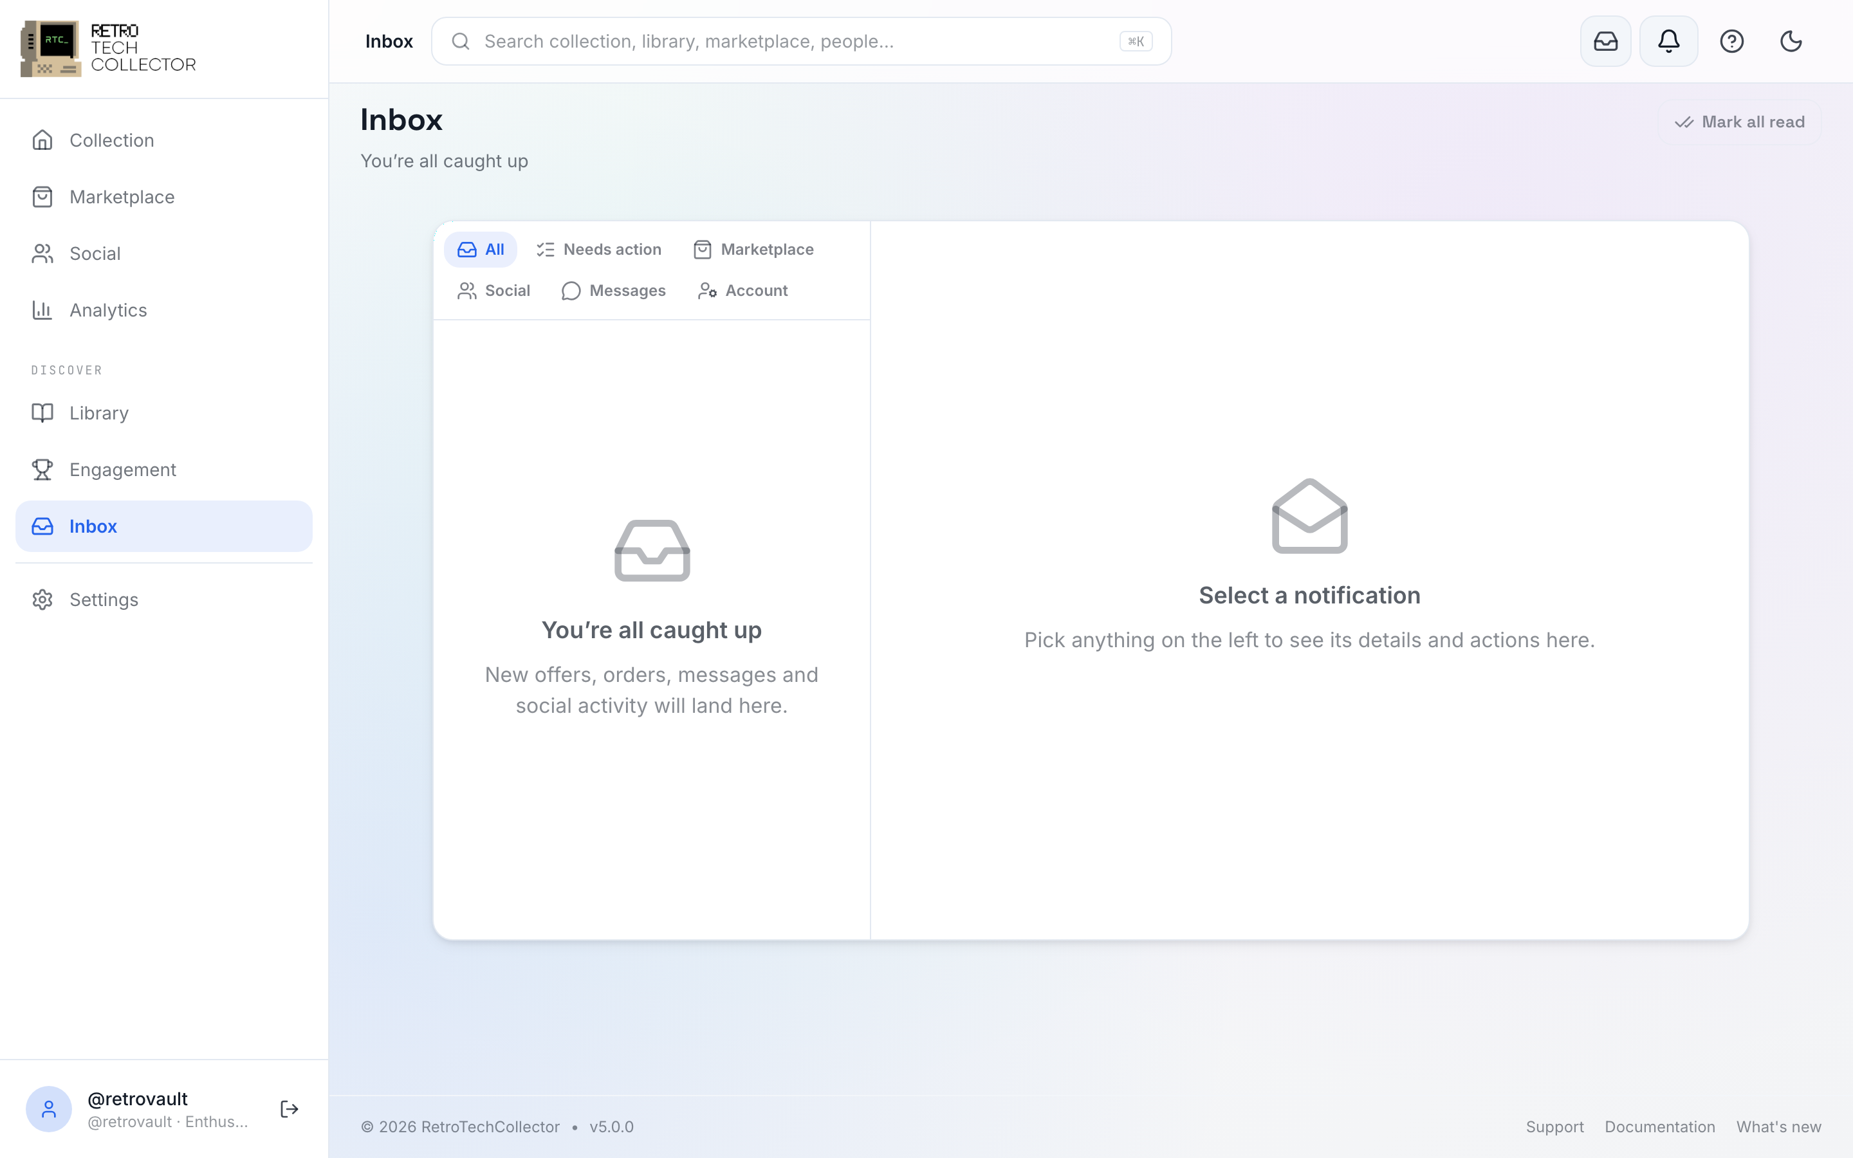
Task: Select the Needs action filter tab
Action: (x=598, y=250)
